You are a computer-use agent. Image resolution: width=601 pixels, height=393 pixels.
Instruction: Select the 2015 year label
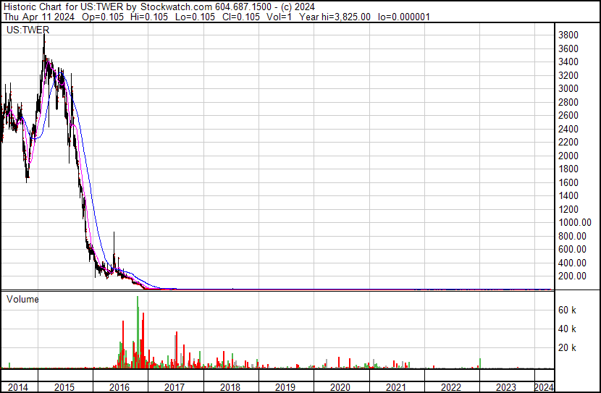tap(64, 387)
